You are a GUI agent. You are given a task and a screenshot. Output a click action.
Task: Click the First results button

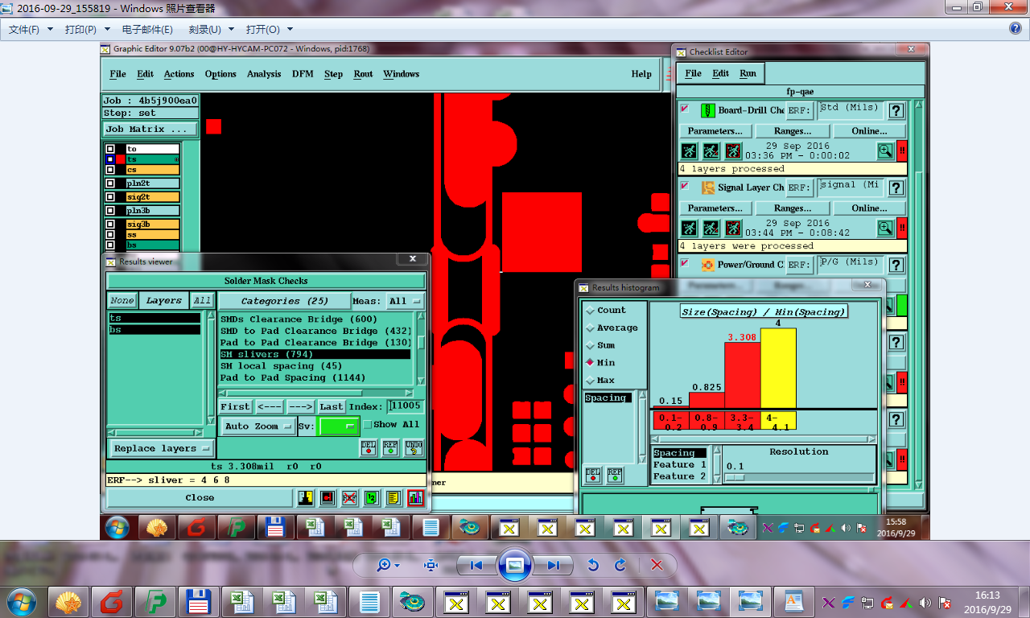(235, 406)
